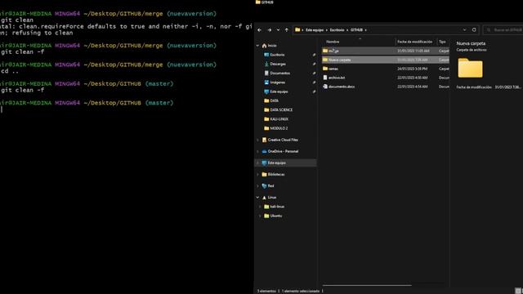The width and height of the screenshot is (523, 294).
Task: Click the search GITHUB field
Action: (504, 30)
